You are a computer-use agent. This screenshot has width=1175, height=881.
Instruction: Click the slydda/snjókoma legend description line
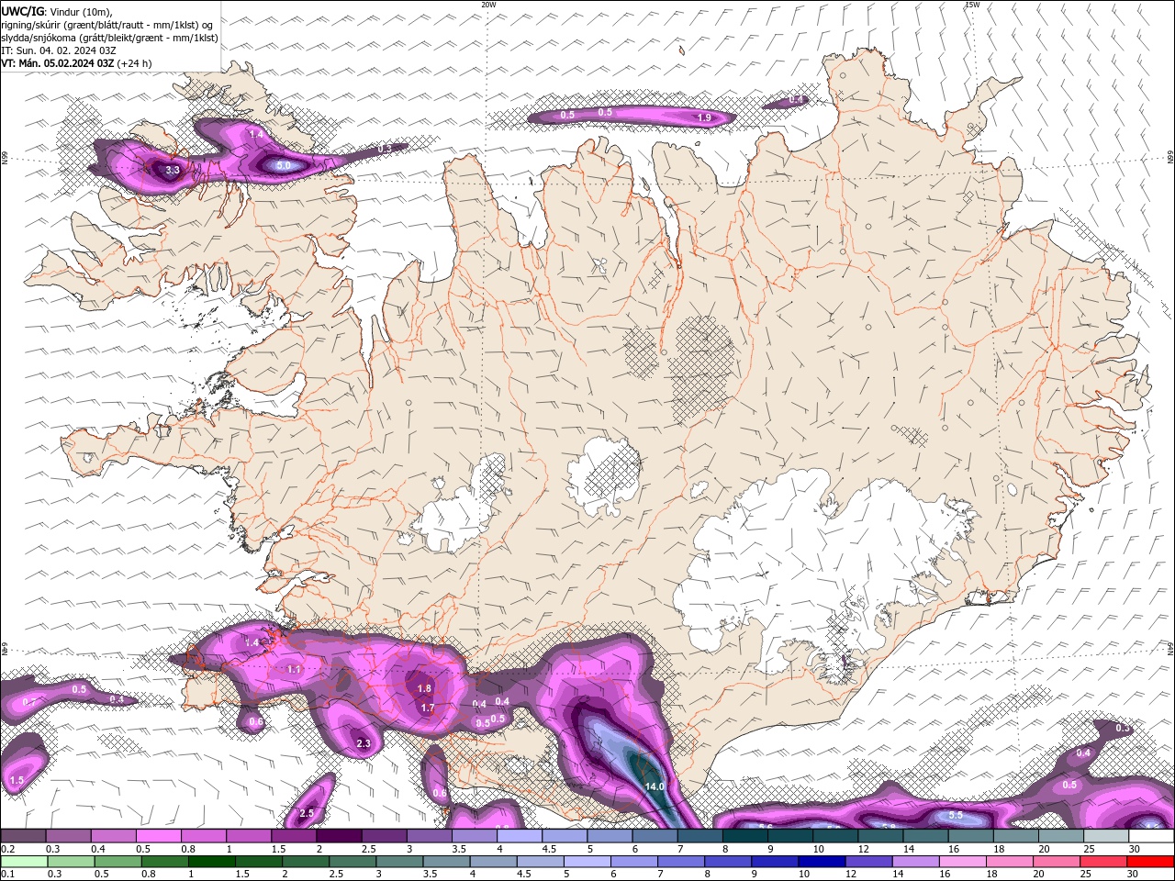click(x=110, y=38)
